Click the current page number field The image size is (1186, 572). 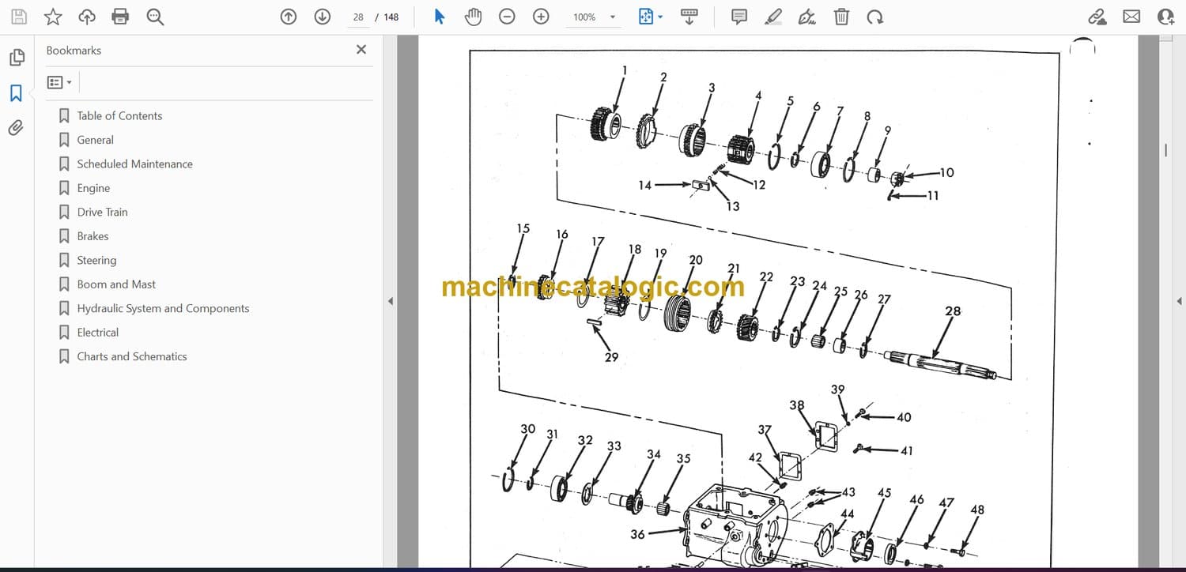[358, 17]
